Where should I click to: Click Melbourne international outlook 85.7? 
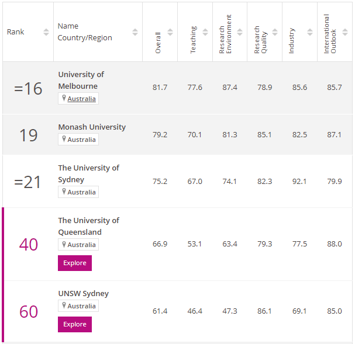(x=335, y=88)
